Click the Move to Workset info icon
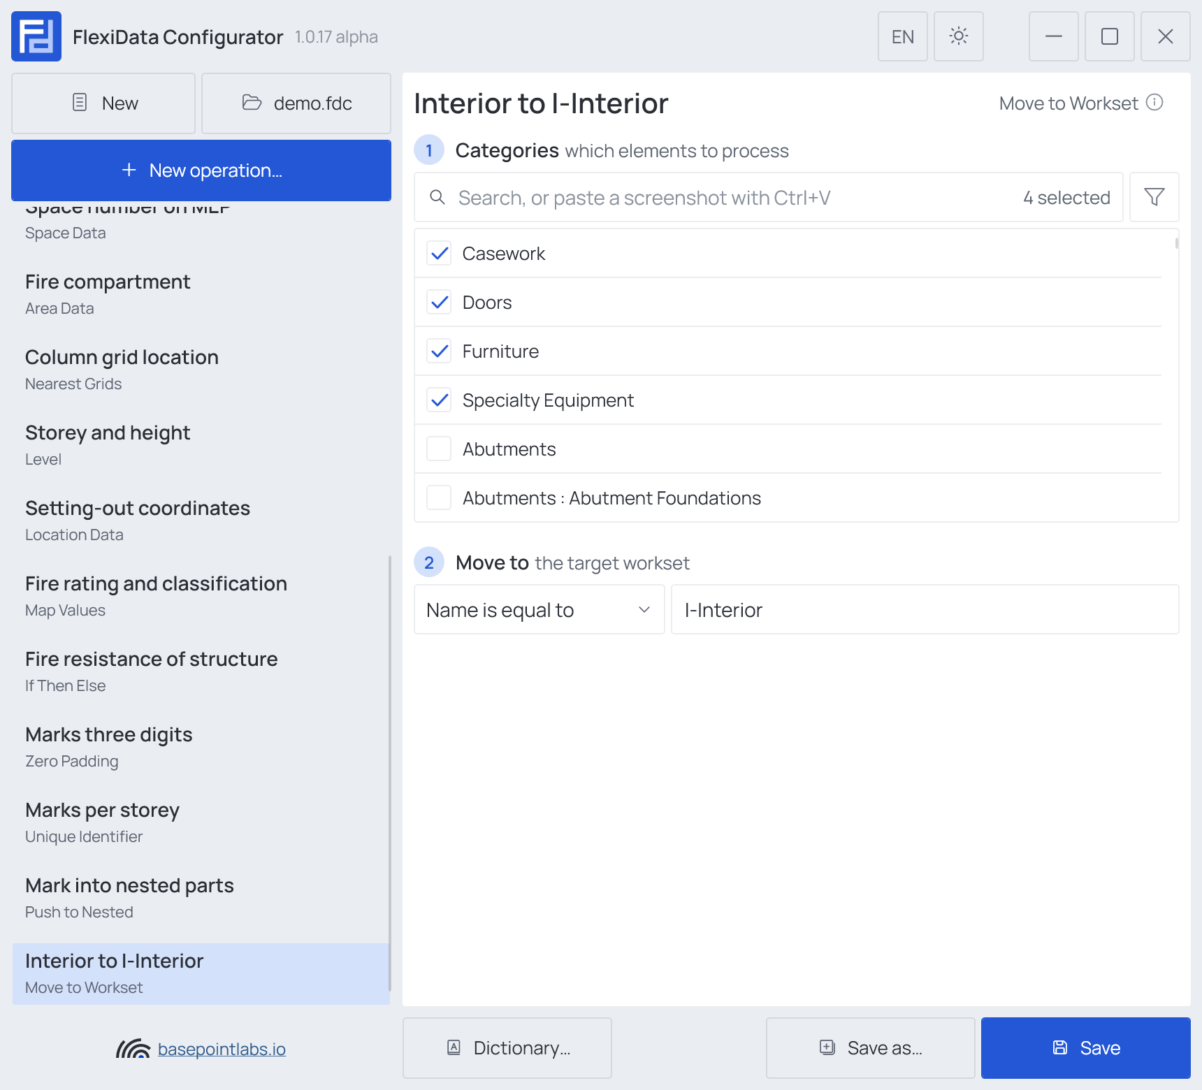 click(x=1154, y=103)
